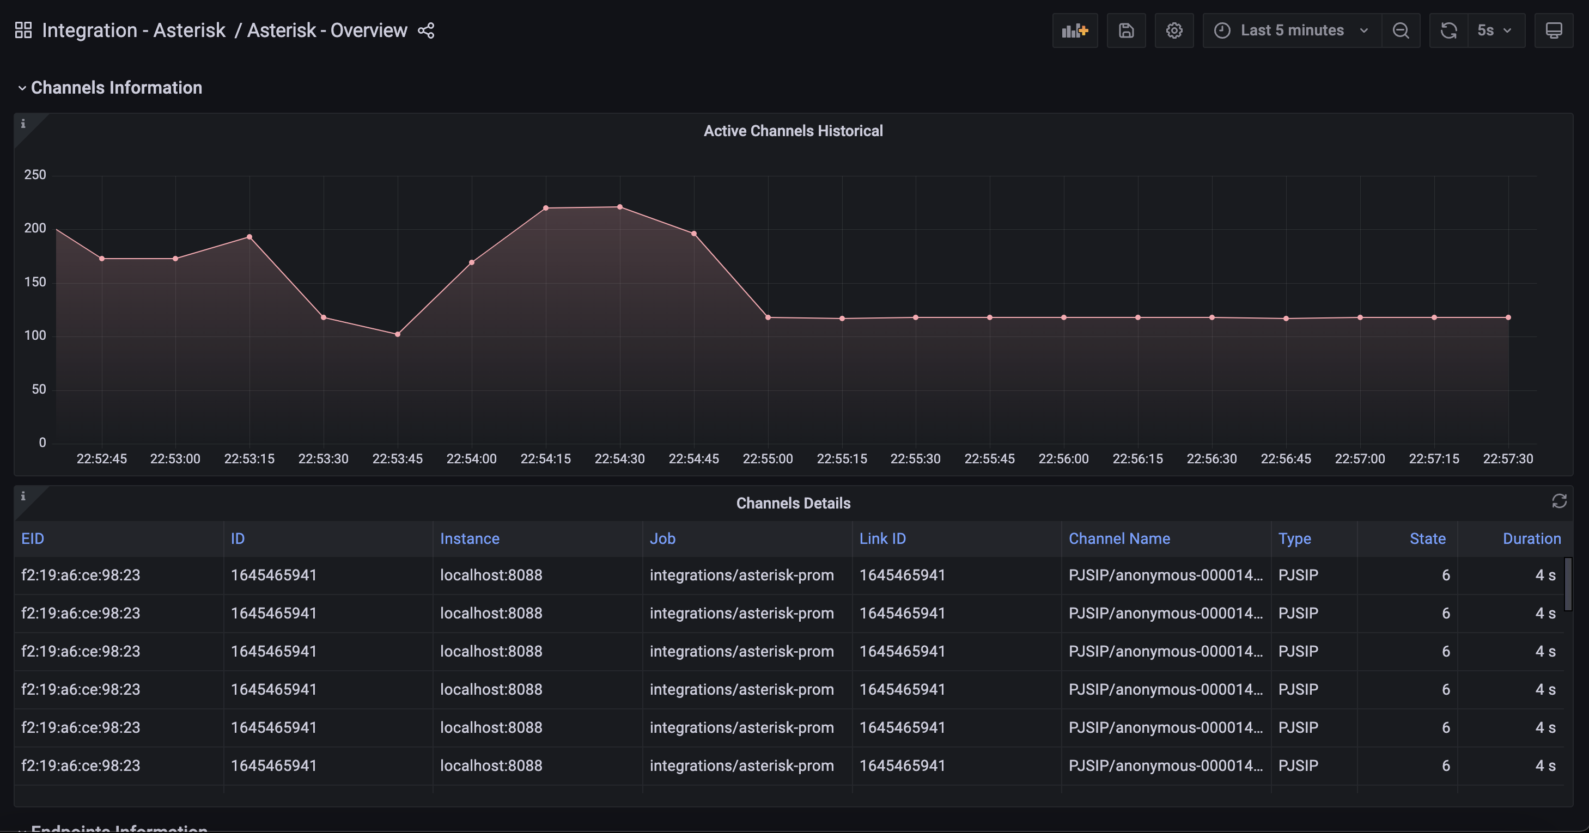Share the Asterisk Overview dashboard
Viewport: 1589px width, 833px height.
click(426, 30)
